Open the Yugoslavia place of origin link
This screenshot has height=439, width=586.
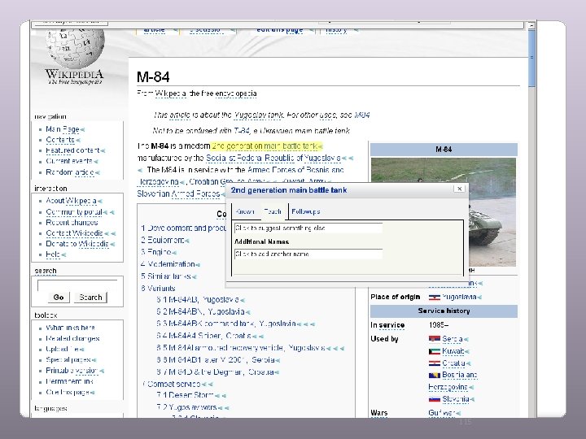pos(459,298)
